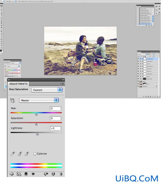Switch panel to expanded view icon
The width and height of the screenshot is (161, 185).
tap(19, 174)
